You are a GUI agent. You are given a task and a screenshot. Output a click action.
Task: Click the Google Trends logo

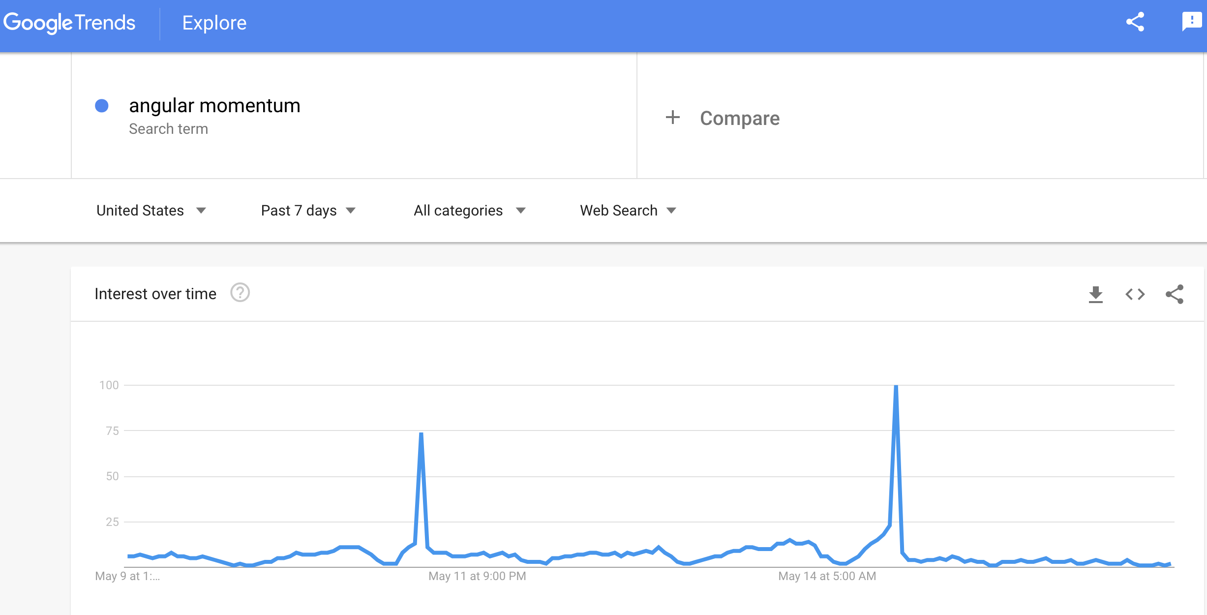click(69, 23)
